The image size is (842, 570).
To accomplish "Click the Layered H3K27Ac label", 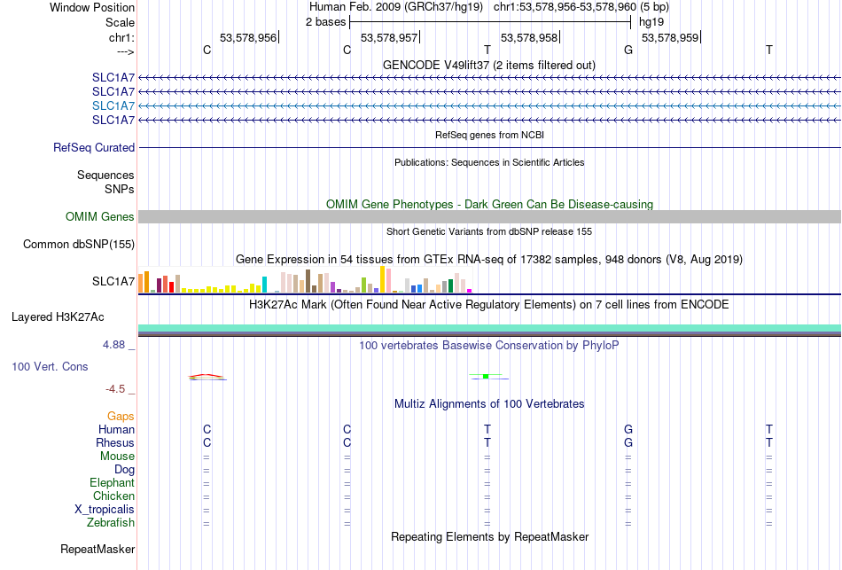I will tap(58, 317).
